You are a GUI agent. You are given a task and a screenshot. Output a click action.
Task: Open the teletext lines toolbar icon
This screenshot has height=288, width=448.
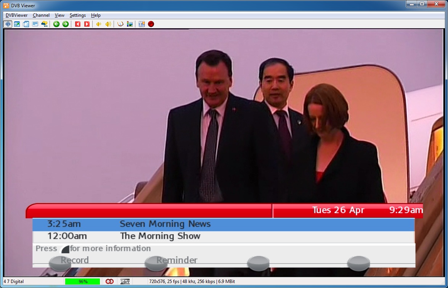tap(35, 24)
